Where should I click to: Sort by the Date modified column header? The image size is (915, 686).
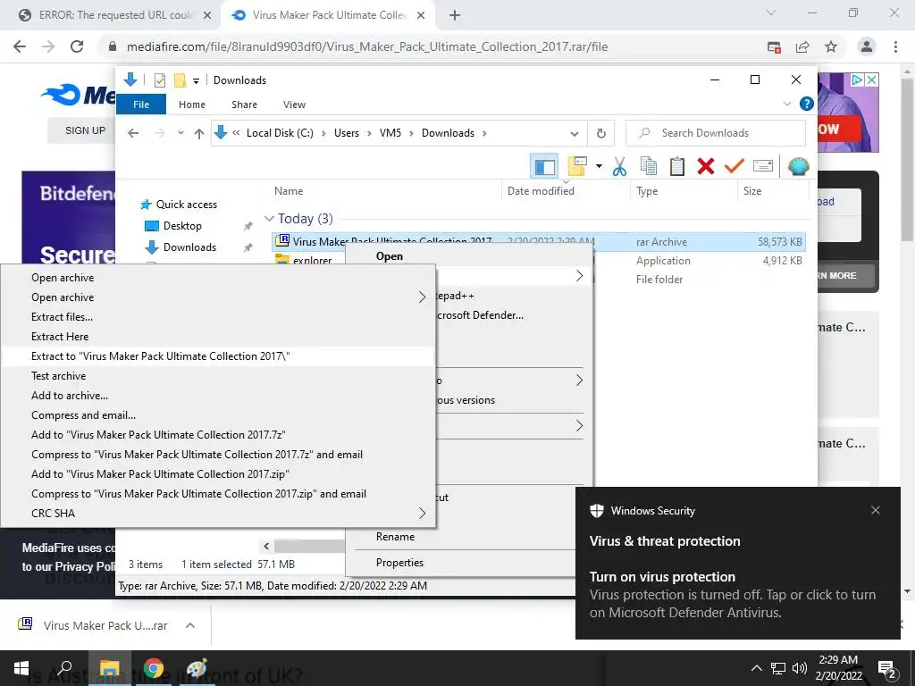pyautogui.click(x=541, y=191)
